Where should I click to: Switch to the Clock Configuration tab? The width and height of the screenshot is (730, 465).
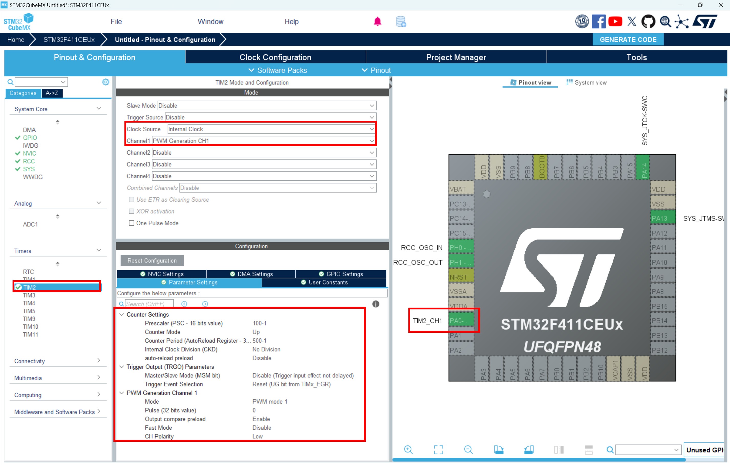tap(275, 57)
